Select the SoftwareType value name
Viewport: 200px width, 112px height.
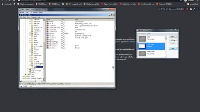coord(52,46)
